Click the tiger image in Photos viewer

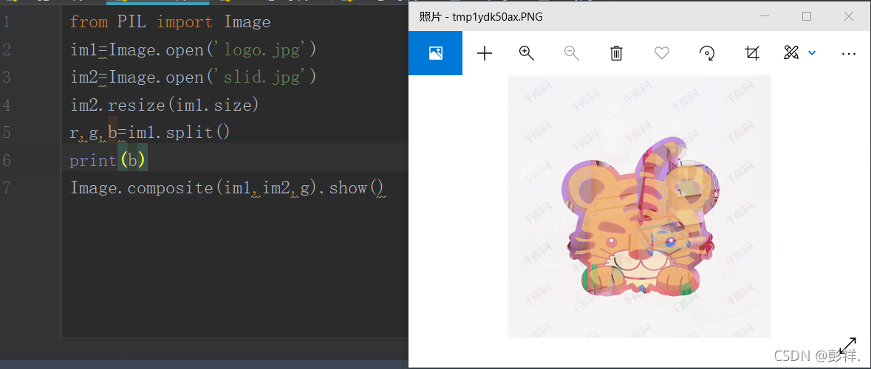click(639, 207)
